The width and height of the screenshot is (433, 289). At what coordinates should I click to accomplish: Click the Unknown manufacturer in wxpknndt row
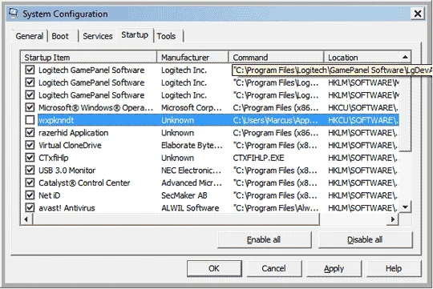point(177,120)
